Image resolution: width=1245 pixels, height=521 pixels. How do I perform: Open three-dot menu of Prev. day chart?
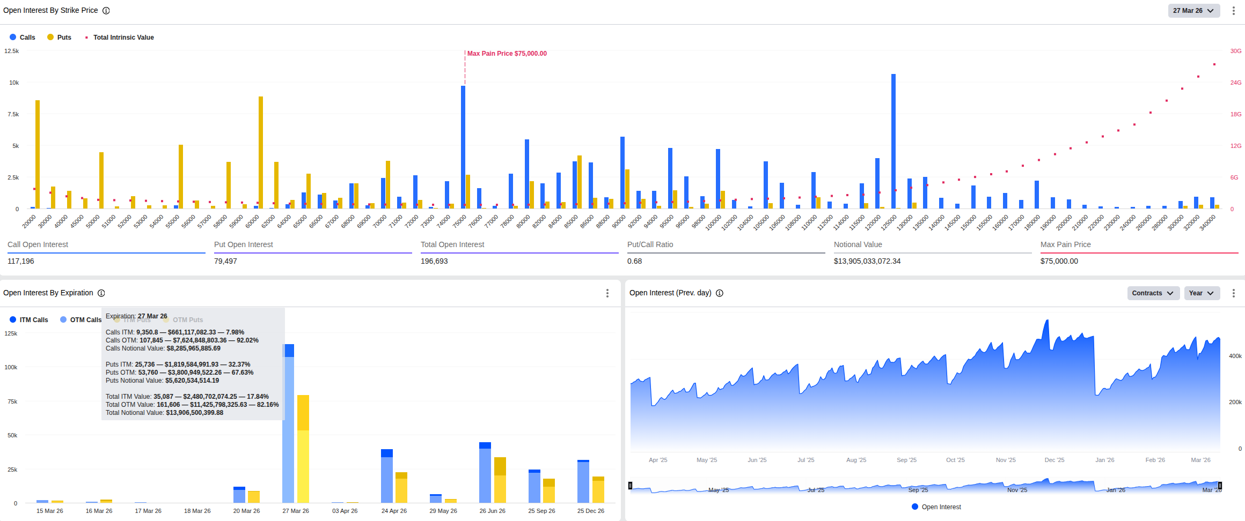coord(1234,293)
